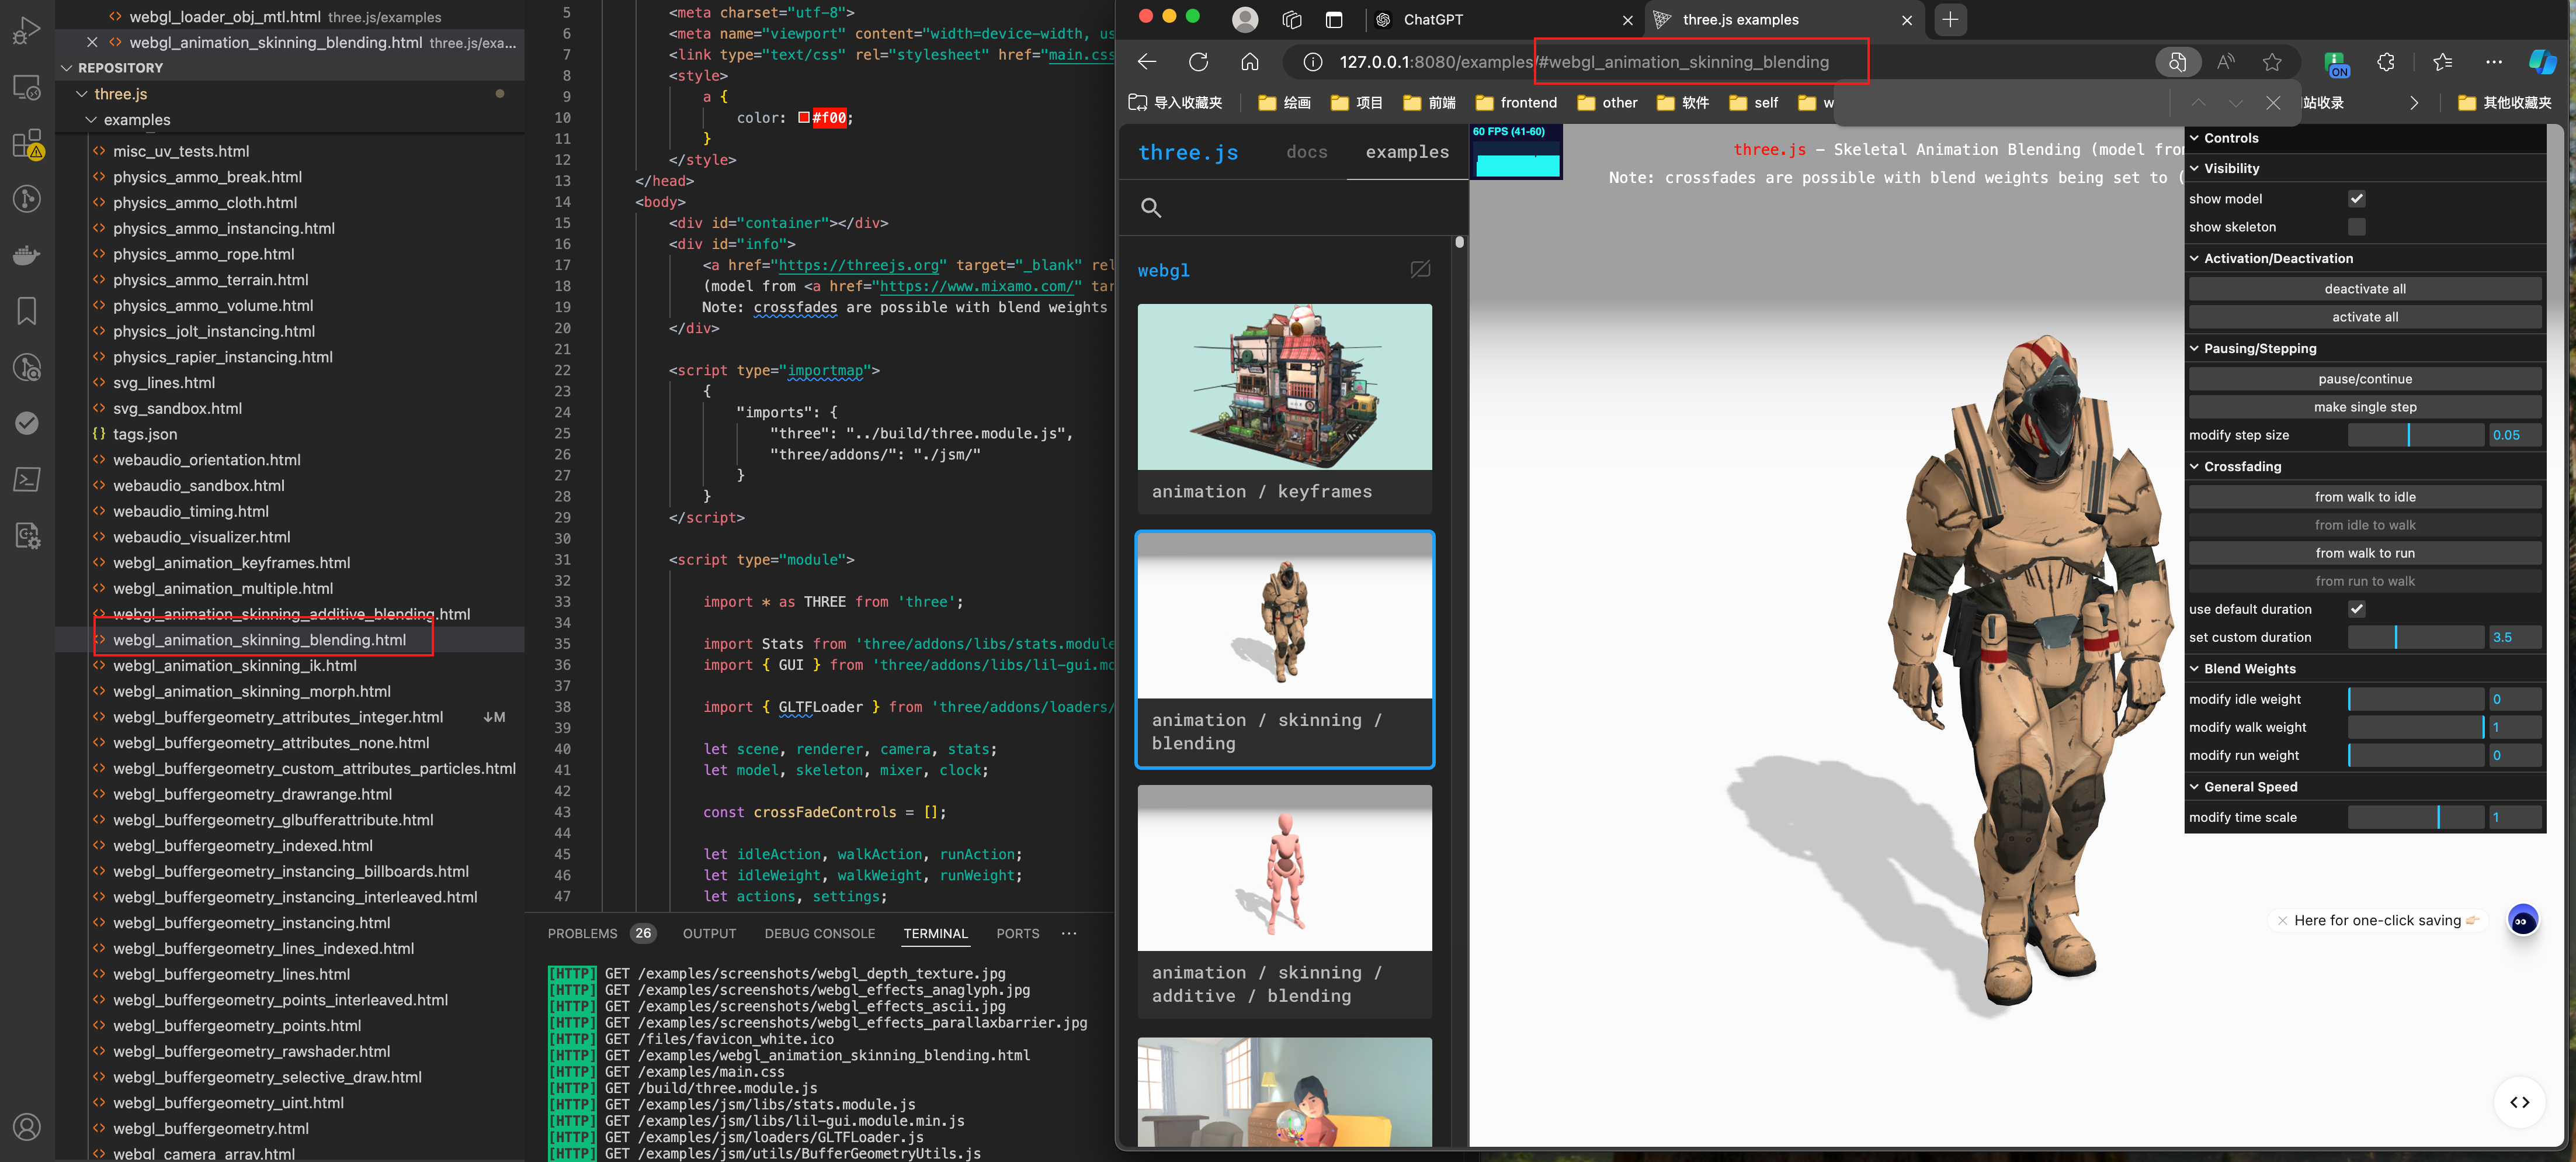Open new browser tab

(x=1950, y=19)
